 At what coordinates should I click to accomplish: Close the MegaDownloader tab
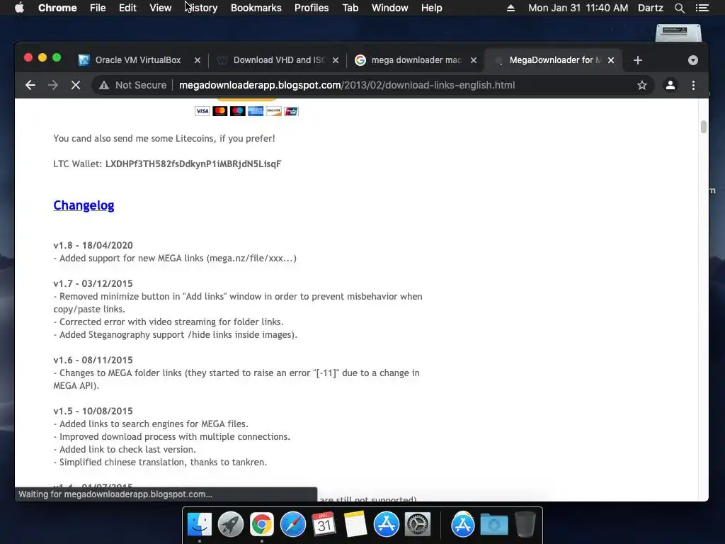pyautogui.click(x=611, y=60)
